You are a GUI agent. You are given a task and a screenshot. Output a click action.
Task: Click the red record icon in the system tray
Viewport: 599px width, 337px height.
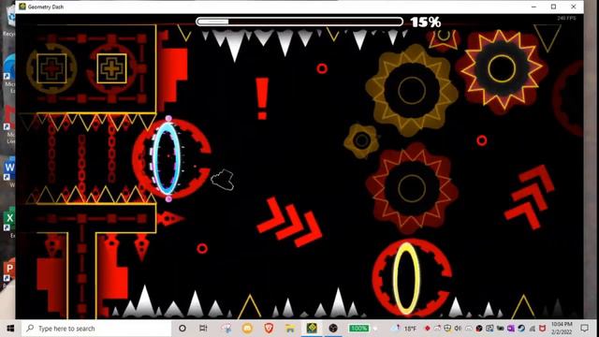(x=428, y=329)
